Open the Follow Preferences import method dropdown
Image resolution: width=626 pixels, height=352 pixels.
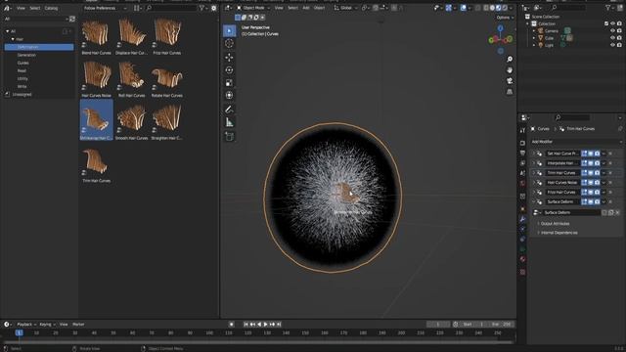coord(106,8)
